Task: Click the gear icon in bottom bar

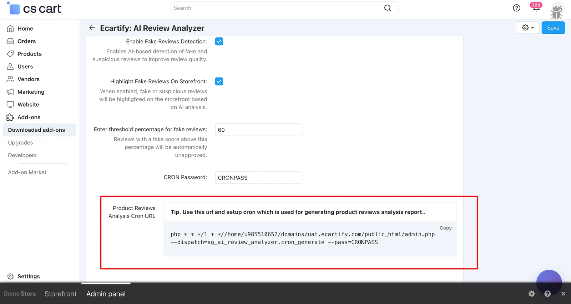Action: [532, 294]
